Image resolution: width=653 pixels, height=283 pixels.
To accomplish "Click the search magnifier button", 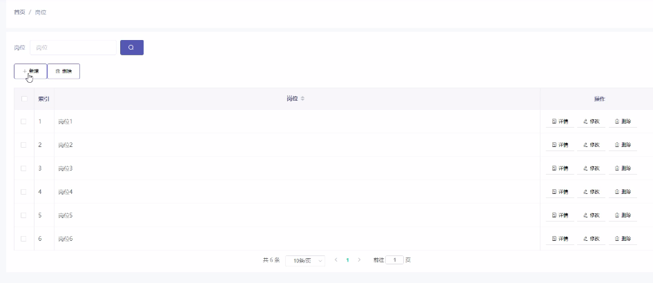I will coord(132,48).
